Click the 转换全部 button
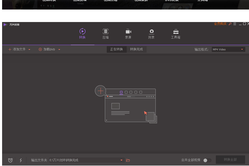The width and height of the screenshot is (249, 166). tap(230, 160)
